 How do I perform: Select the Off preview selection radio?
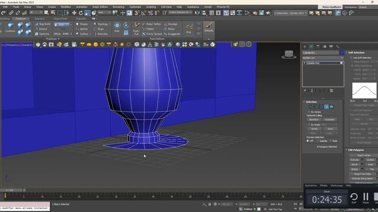(x=308, y=141)
